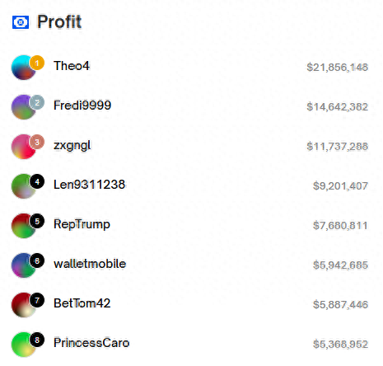Click Len9311238's green avatar
The width and height of the screenshot is (383, 366).
tap(24, 186)
